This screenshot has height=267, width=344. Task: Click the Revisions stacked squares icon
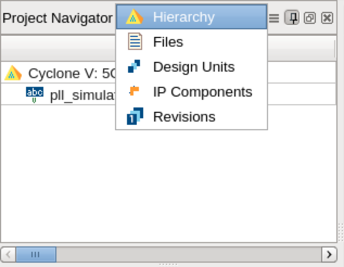(x=135, y=116)
